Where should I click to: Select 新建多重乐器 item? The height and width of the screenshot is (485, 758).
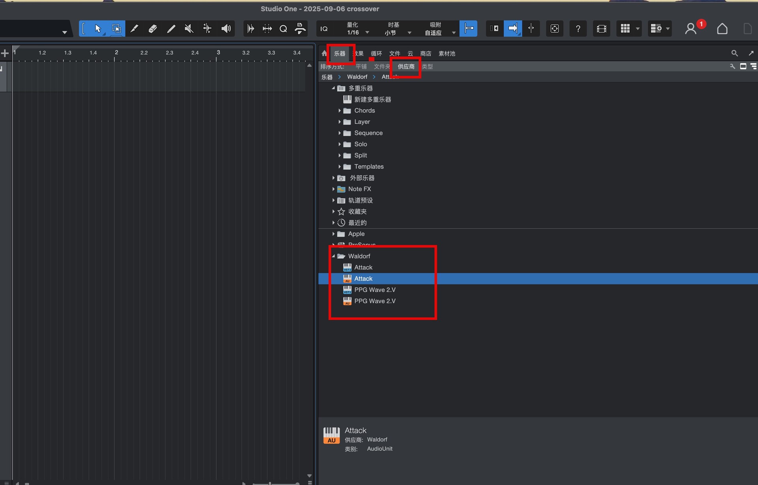pyautogui.click(x=372, y=100)
